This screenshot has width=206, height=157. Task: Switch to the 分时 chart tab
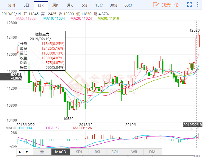(x=12, y=5)
